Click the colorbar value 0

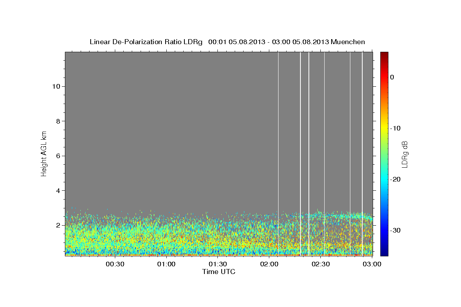pos(392,77)
